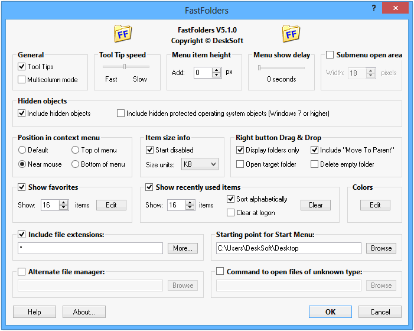
Task: Enable Delete empty folder
Action: pos(314,164)
